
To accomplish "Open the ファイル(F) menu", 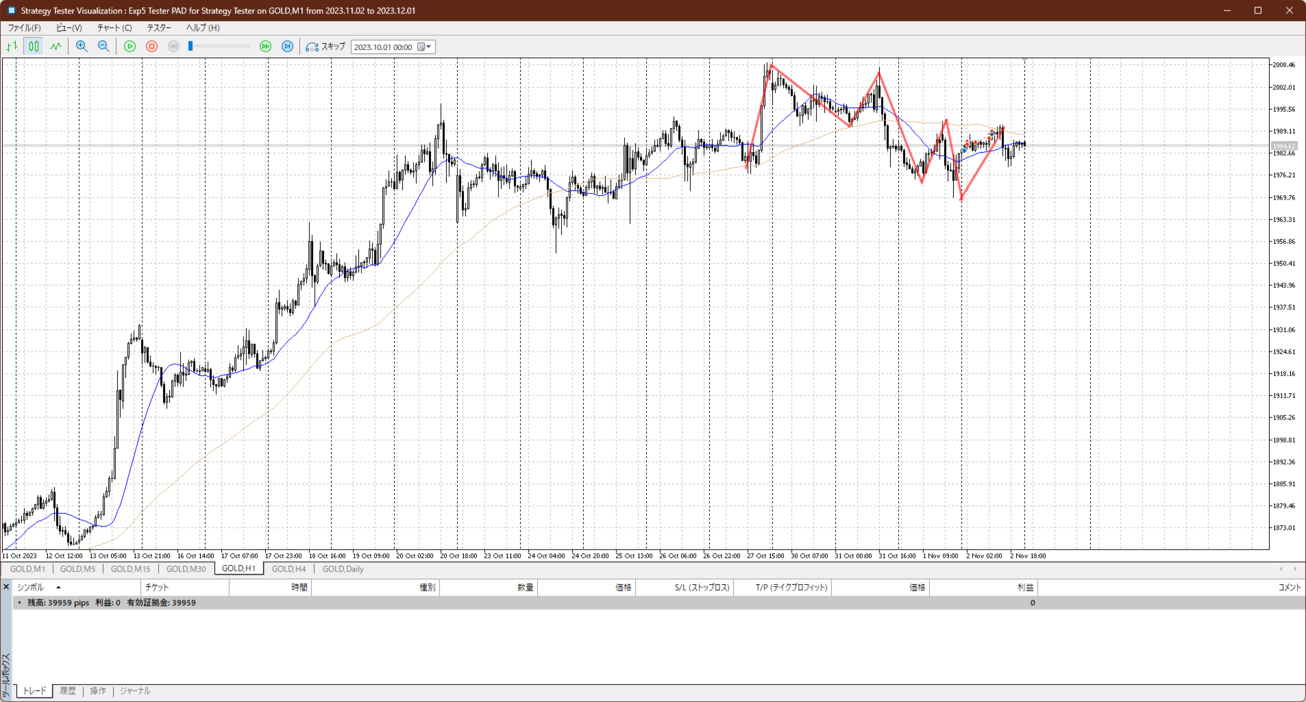I will (24, 28).
